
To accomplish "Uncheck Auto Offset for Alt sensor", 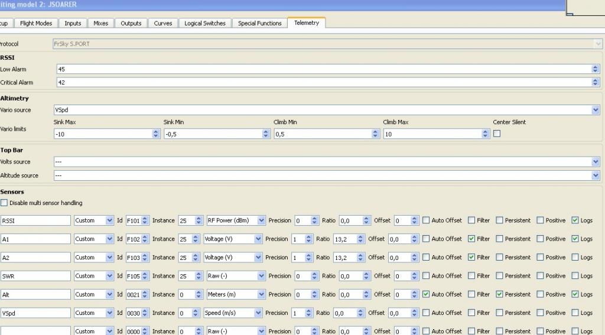I will click(x=426, y=294).
